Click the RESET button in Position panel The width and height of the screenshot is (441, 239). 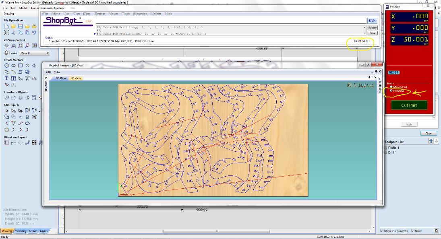click(x=393, y=72)
